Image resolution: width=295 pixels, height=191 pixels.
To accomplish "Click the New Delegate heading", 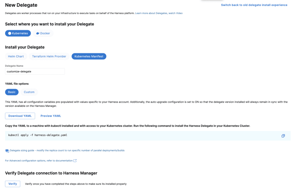I will (21, 5).
